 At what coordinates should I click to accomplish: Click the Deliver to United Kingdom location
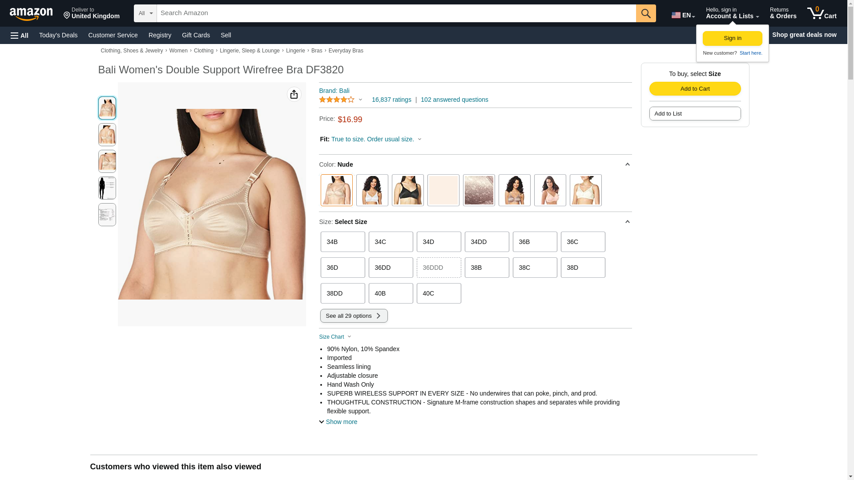(92, 13)
